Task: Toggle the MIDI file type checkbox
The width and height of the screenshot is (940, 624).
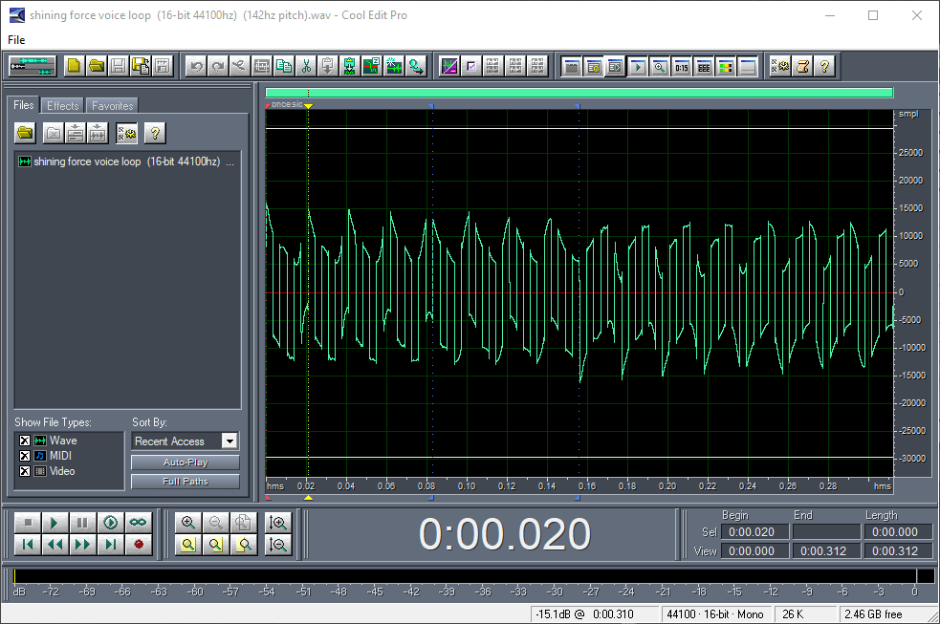Action: [x=25, y=456]
